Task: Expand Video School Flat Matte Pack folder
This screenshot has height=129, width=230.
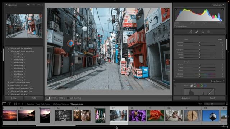Action: click(x=8, y=48)
